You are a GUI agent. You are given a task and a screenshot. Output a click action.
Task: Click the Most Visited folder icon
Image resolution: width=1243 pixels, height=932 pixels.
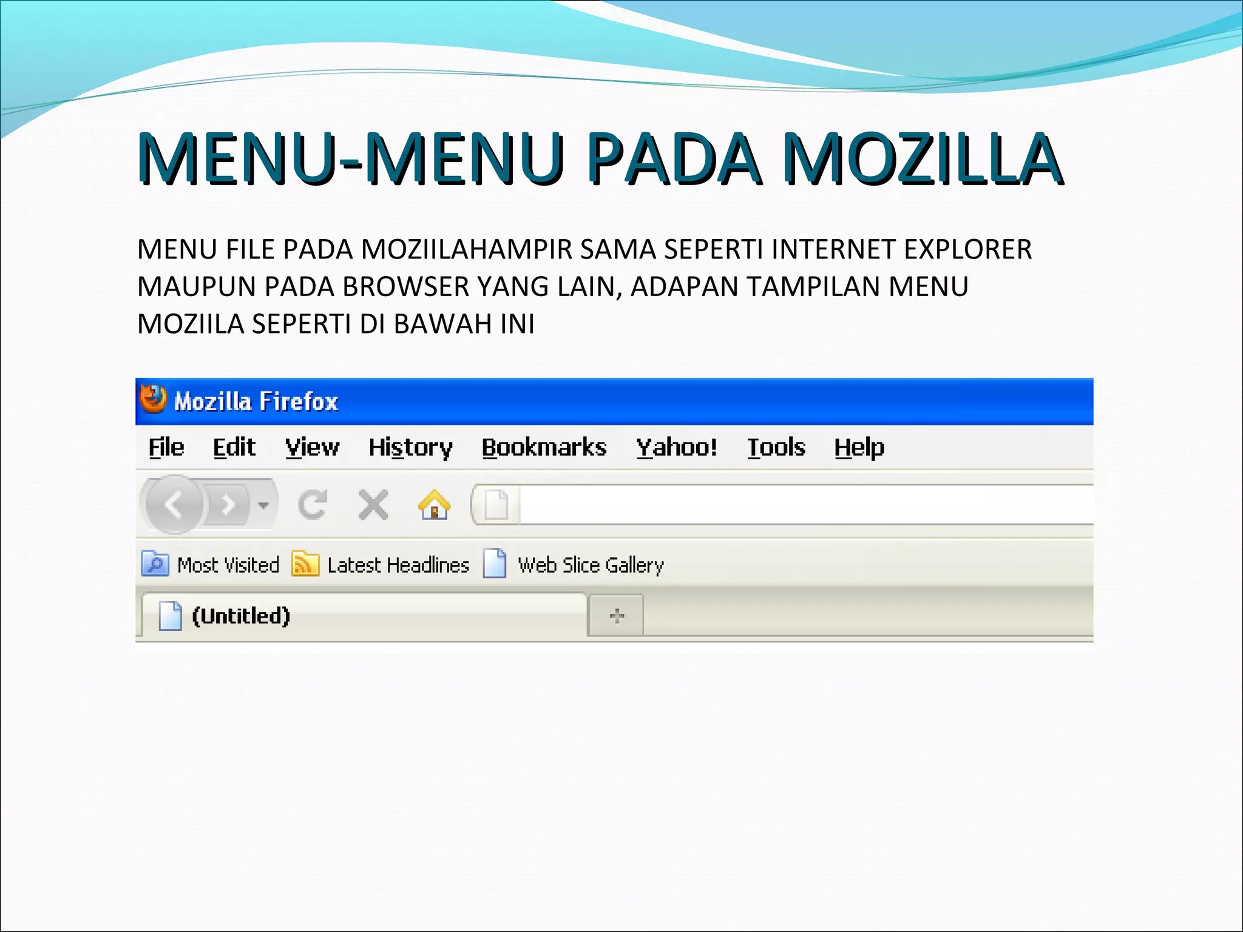click(155, 564)
